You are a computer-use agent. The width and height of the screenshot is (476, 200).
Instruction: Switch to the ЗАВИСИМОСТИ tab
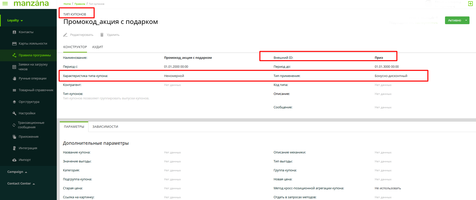tap(105, 127)
